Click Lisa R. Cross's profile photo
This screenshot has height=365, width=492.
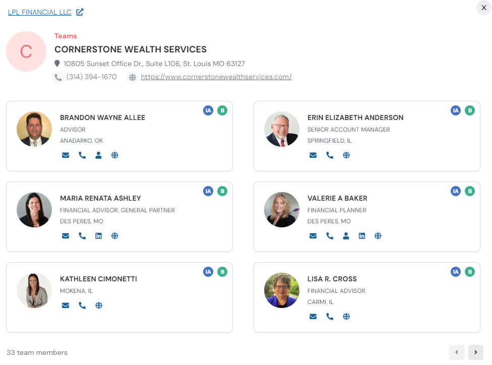(282, 290)
